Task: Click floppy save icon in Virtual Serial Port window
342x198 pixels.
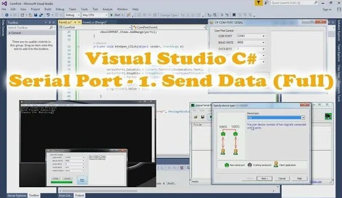Action: pos(203,117)
